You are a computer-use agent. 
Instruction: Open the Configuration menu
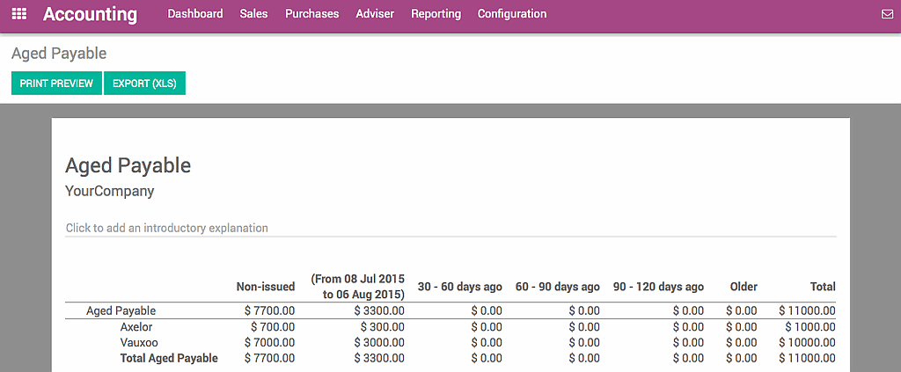pos(512,14)
